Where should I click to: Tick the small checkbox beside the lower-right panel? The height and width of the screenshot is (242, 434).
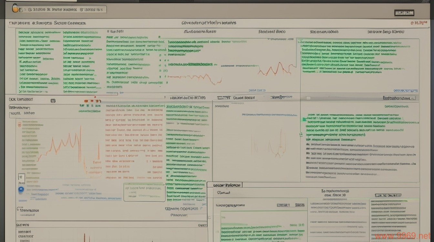pos(209,217)
